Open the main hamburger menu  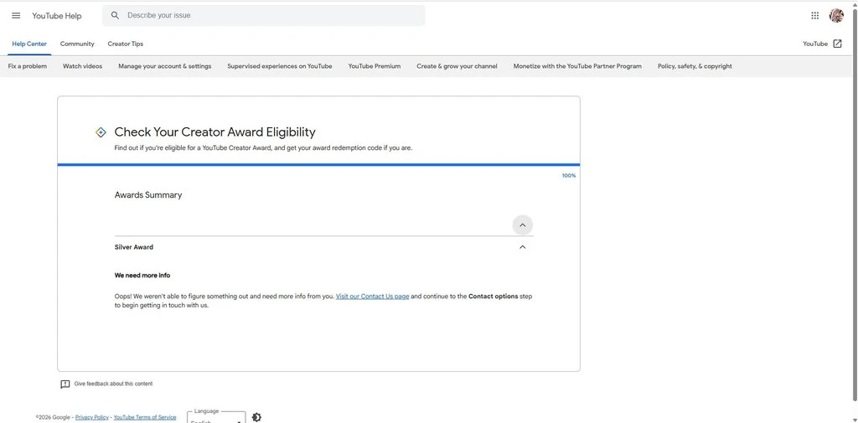click(x=16, y=15)
